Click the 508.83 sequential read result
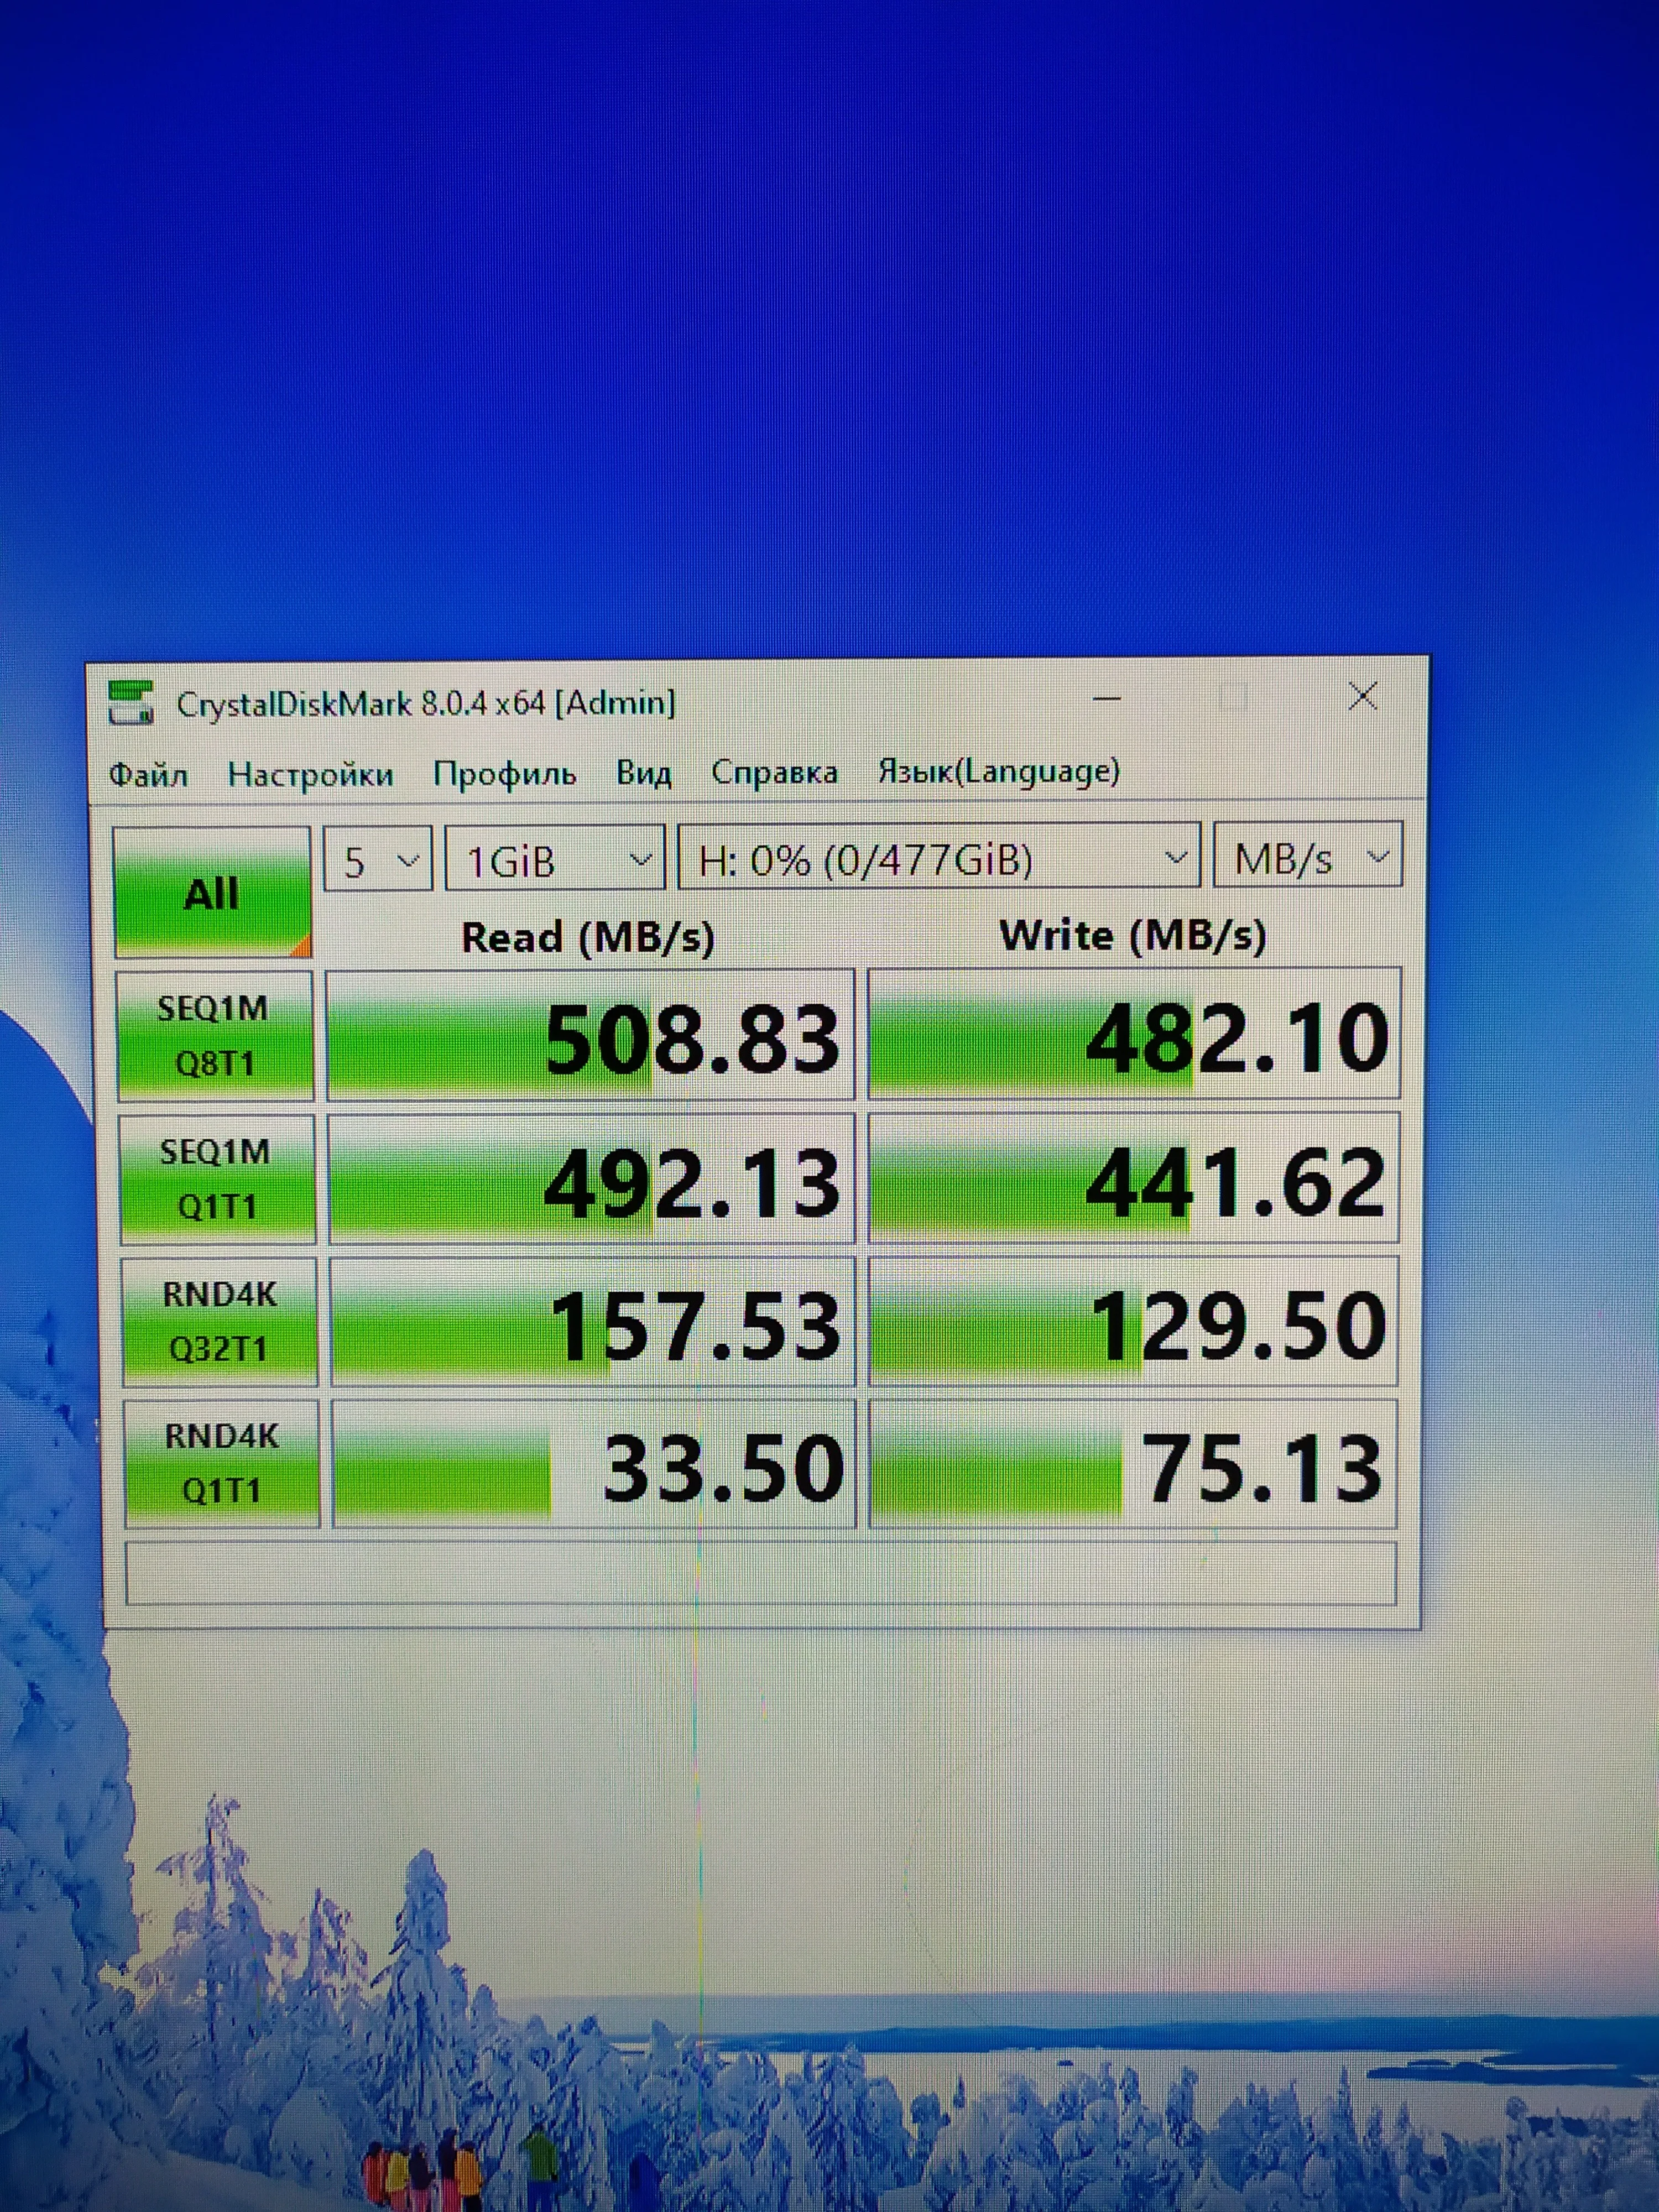This screenshot has width=1659, height=2212. [591, 1036]
